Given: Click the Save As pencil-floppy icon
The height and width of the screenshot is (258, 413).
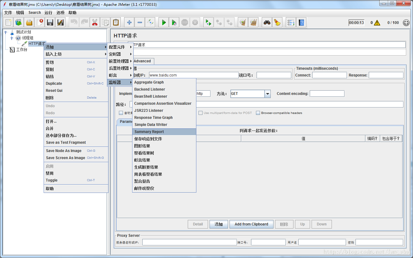Looking at the screenshot, I should tap(61, 22).
